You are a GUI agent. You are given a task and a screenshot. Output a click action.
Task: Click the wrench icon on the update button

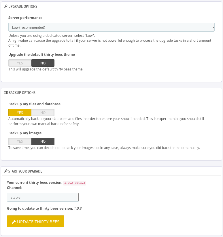click(x=14, y=222)
